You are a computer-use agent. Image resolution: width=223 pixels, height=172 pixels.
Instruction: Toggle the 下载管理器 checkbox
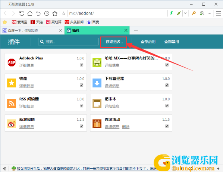point(167,85)
